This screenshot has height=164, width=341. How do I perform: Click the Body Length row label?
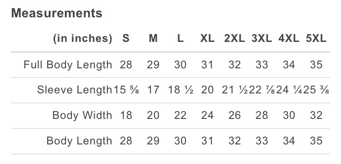tap(79, 141)
